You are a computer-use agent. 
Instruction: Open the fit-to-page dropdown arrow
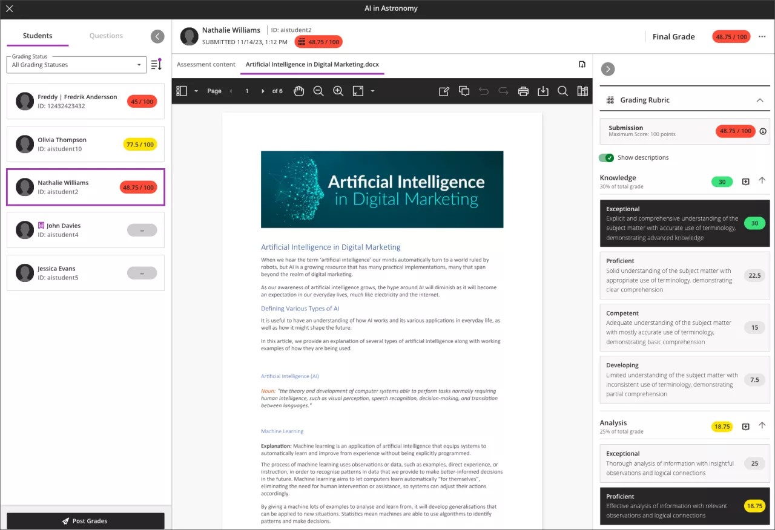(371, 91)
